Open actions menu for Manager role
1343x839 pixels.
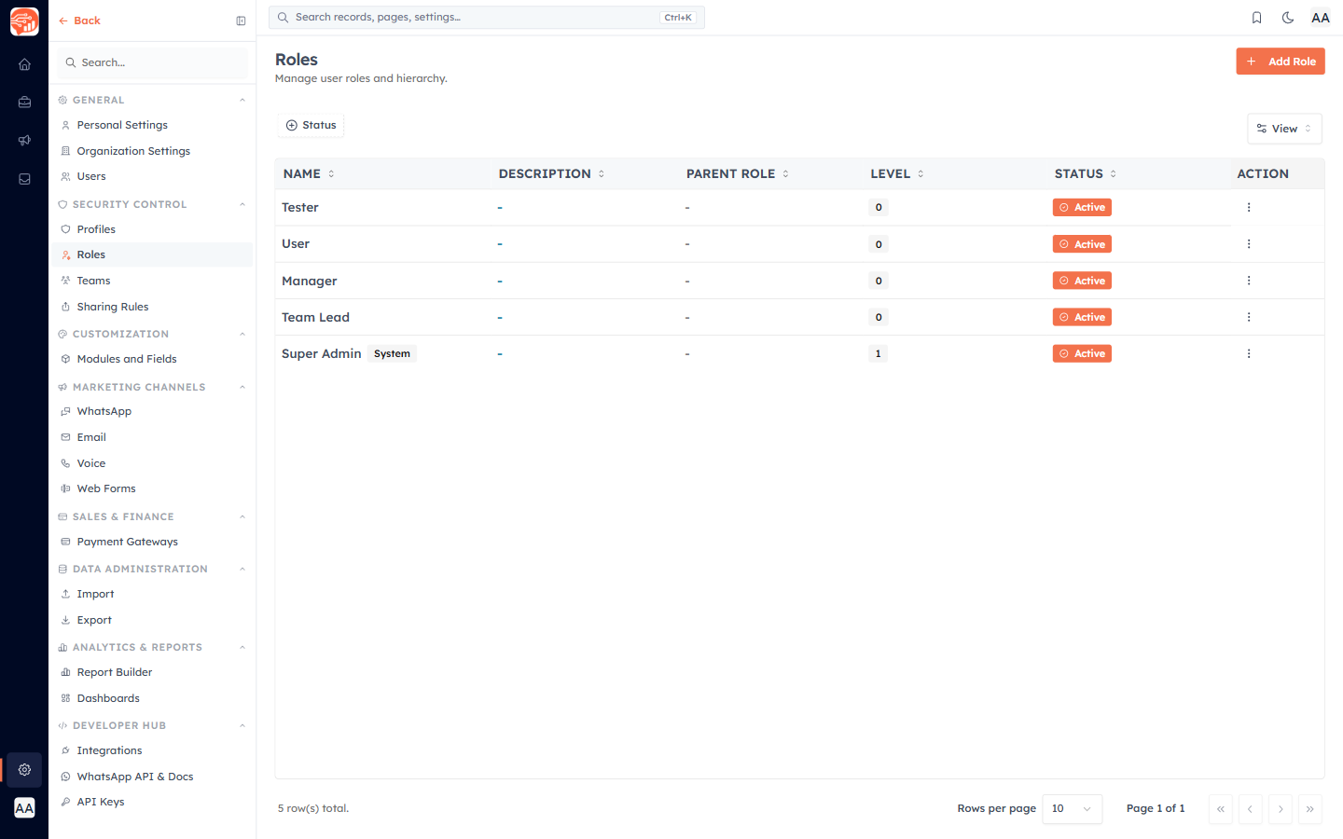tap(1249, 281)
